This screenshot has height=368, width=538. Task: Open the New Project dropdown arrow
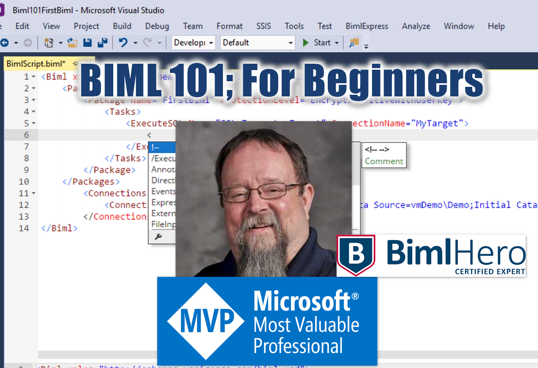61,43
